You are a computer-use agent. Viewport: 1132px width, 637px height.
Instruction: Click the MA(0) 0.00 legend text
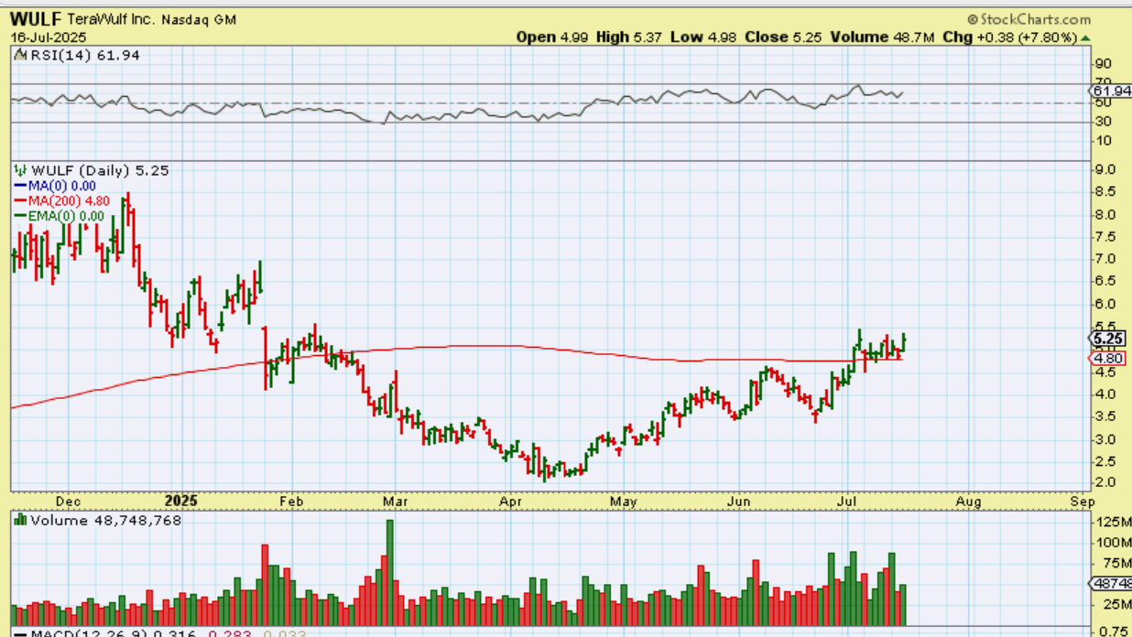[x=61, y=186]
